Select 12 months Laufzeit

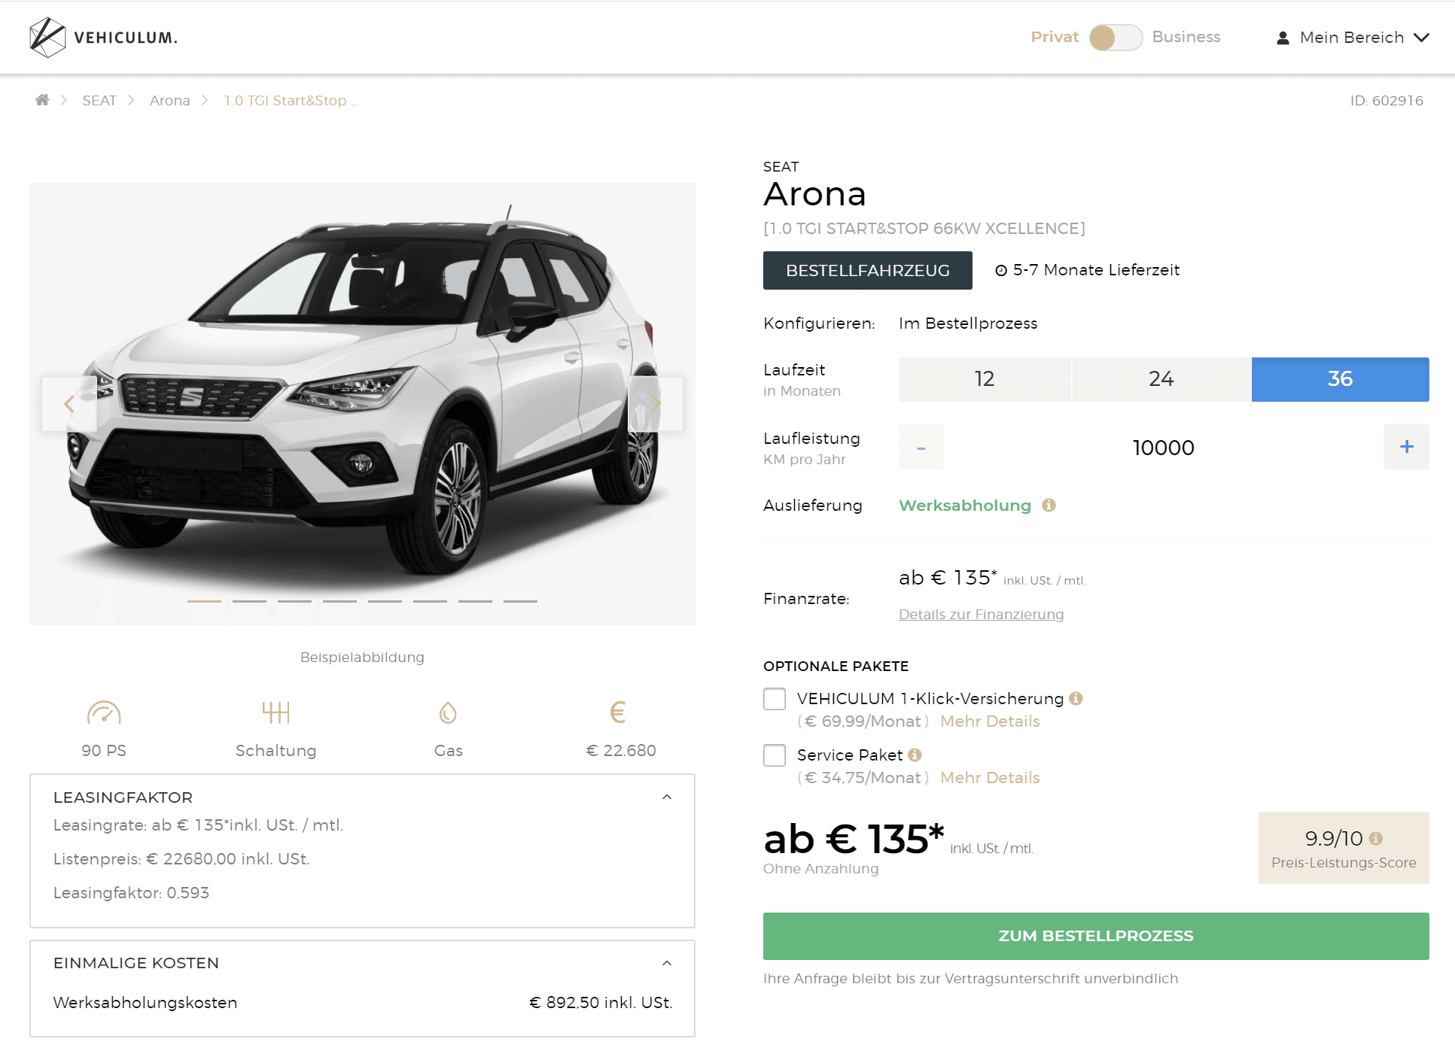[984, 379]
